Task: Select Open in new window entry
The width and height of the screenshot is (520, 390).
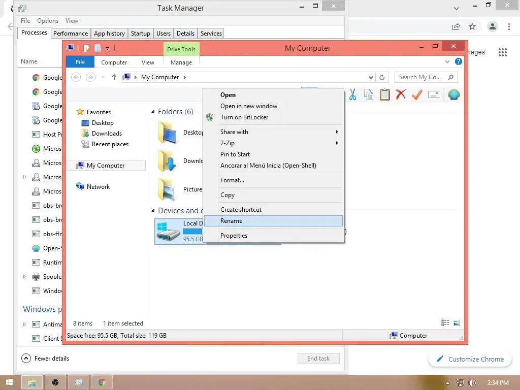Action: click(273, 106)
